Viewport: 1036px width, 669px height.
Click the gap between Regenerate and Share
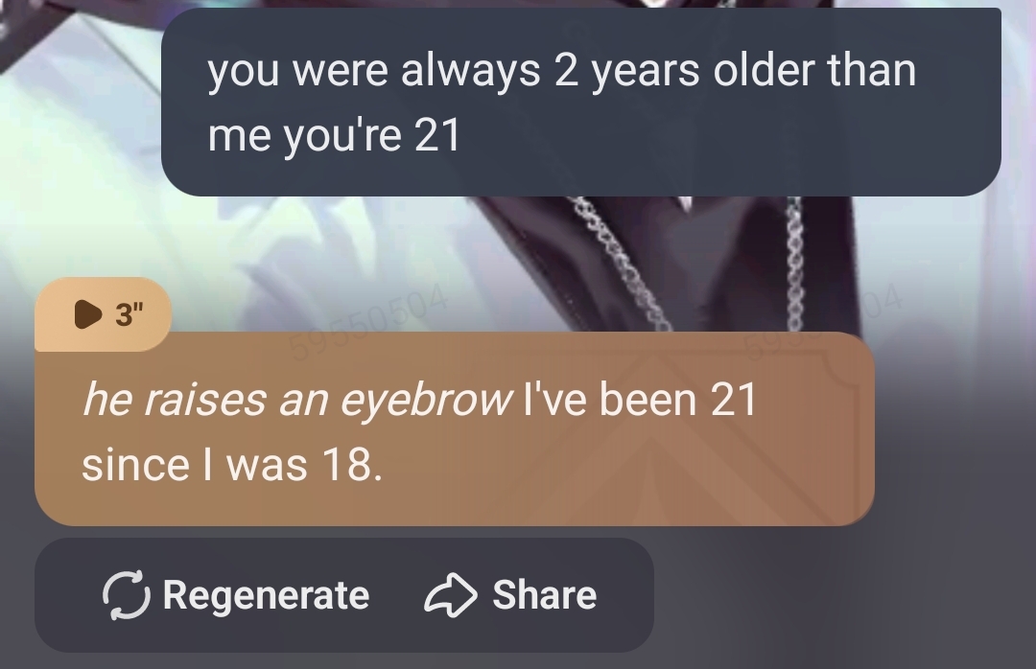[x=396, y=595]
